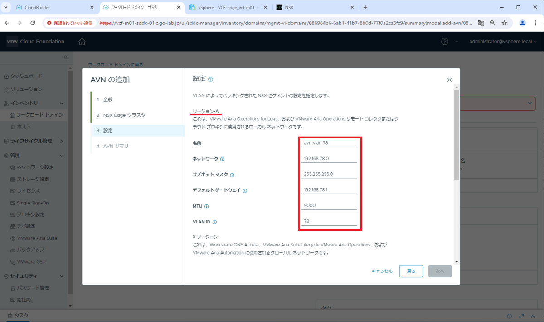Open ホスト in the sidebar

(x=24, y=127)
